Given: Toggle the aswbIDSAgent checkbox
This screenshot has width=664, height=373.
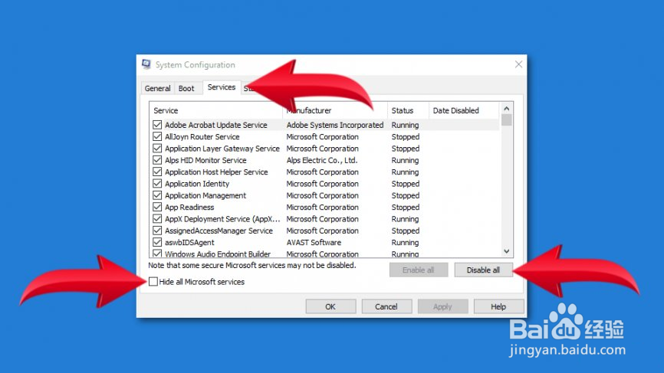Looking at the screenshot, I should [157, 242].
